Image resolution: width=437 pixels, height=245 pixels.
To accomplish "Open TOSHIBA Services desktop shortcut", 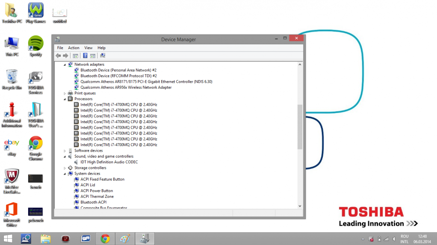I will pyautogui.click(x=35, y=82).
